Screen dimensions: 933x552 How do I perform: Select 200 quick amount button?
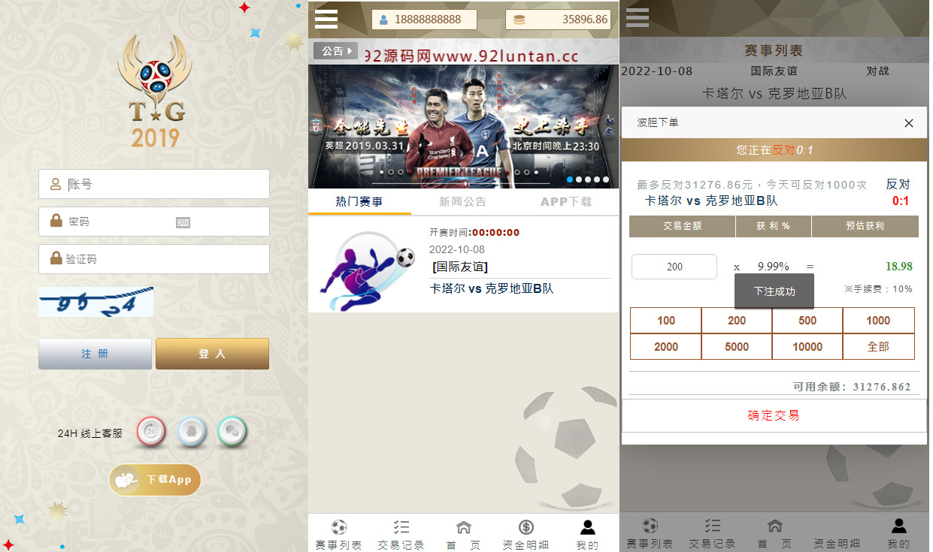(x=737, y=321)
